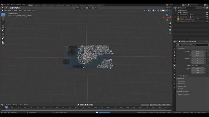Open the Scene properties tab

pyautogui.click(x=174, y=58)
